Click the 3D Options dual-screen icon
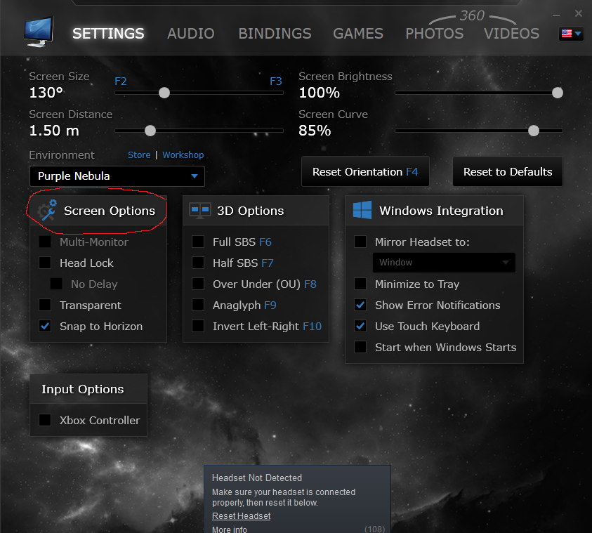592x533 pixels. tap(199, 211)
